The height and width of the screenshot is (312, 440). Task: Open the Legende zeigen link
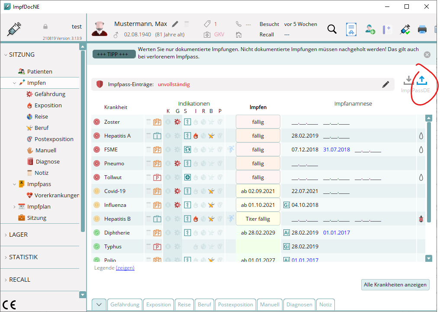click(x=125, y=268)
